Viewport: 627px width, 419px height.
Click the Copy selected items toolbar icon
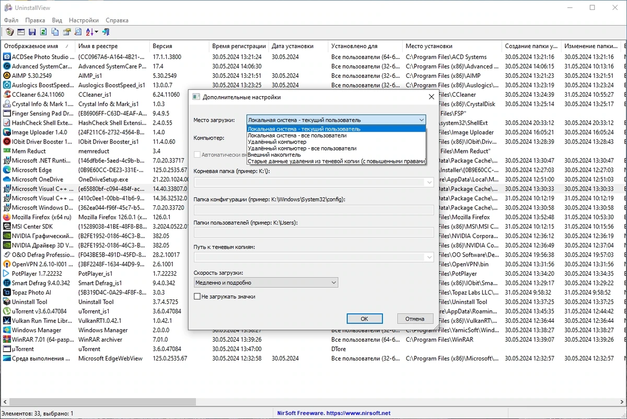pos(55,32)
